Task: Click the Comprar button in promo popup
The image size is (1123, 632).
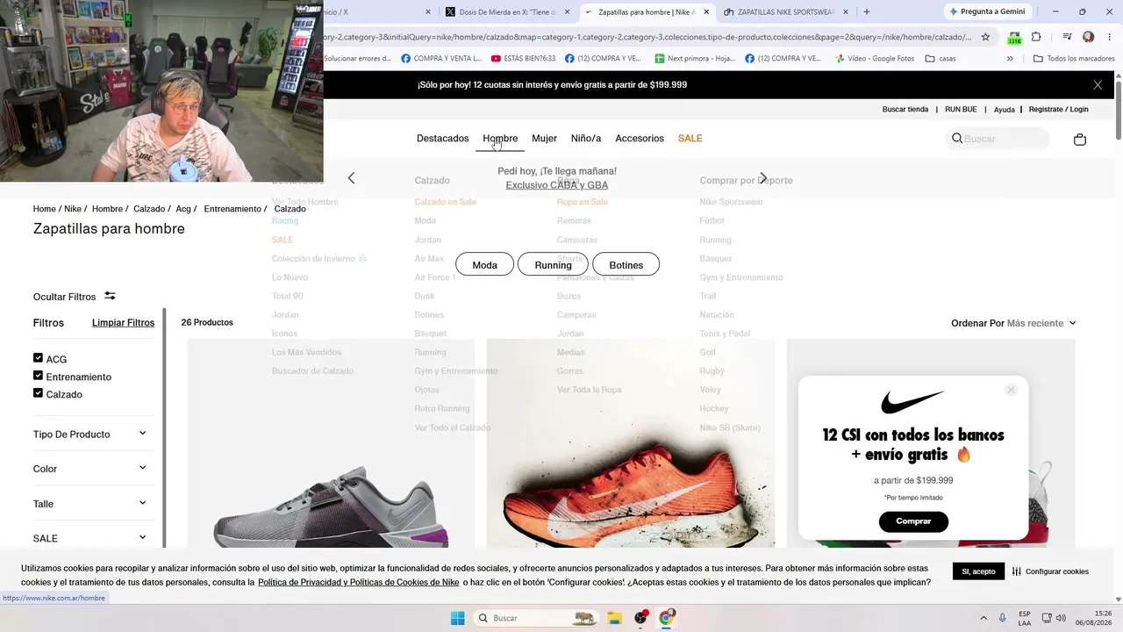Action: pyautogui.click(x=913, y=521)
